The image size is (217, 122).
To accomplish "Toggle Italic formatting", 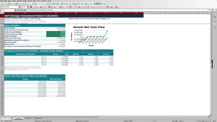I will [x=34, y=7].
